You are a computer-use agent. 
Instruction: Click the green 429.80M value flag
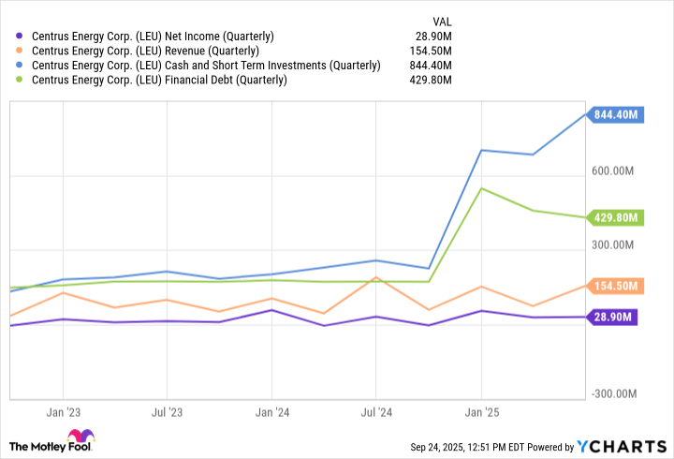pos(616,217)
